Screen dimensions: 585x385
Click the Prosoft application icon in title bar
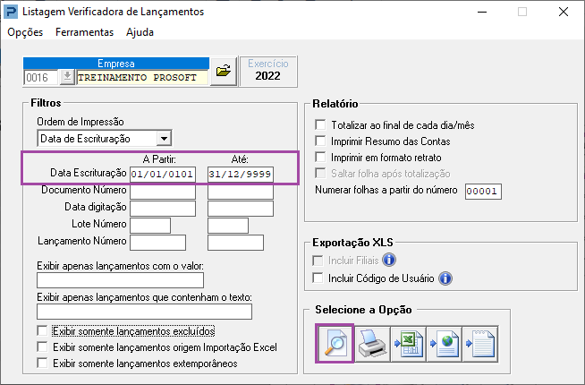[x=11, y=12]
